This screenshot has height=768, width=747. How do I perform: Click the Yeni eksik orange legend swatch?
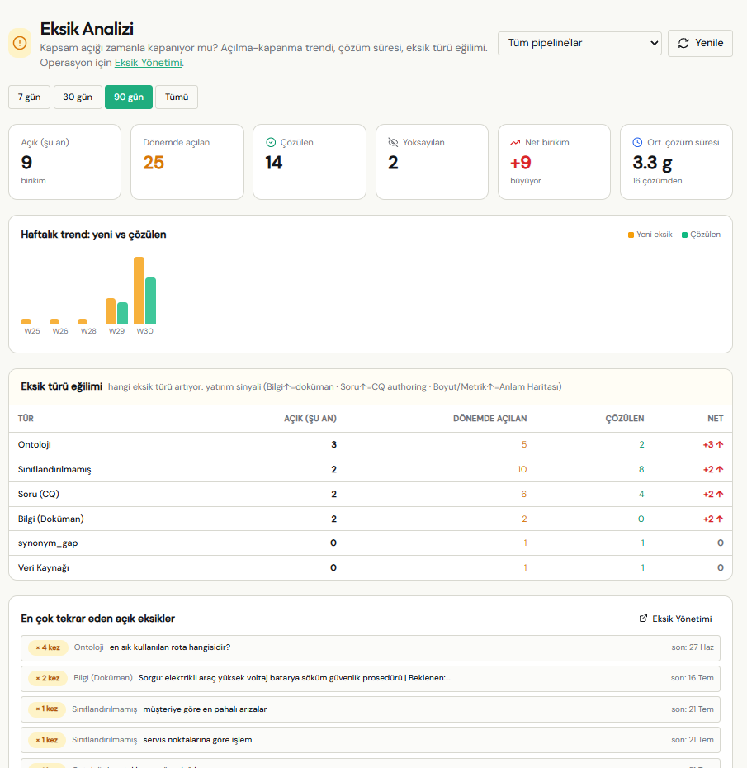(631, 235)
